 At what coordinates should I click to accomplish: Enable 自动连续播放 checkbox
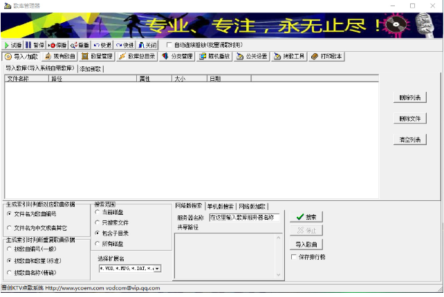pos(169,45)
